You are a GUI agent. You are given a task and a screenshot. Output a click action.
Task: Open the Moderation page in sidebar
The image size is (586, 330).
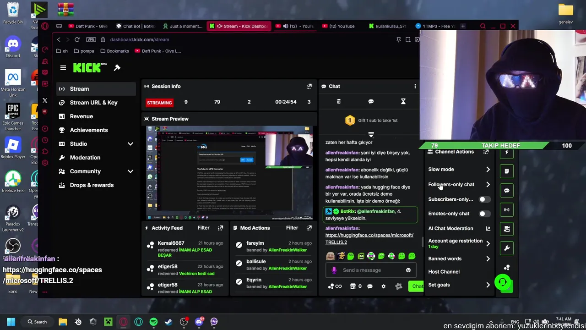tap(96, 158)
